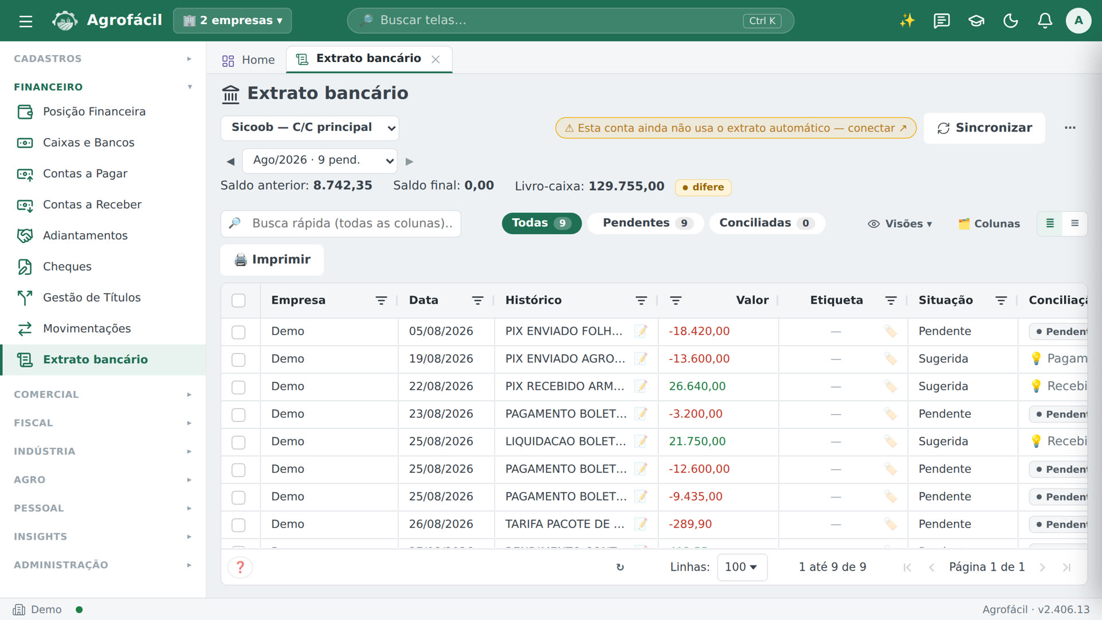Collapse the FINANCEIRO section

[103, 87]
